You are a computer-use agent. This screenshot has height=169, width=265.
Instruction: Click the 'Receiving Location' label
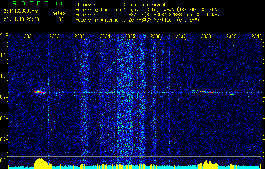[x=98, y=10]
